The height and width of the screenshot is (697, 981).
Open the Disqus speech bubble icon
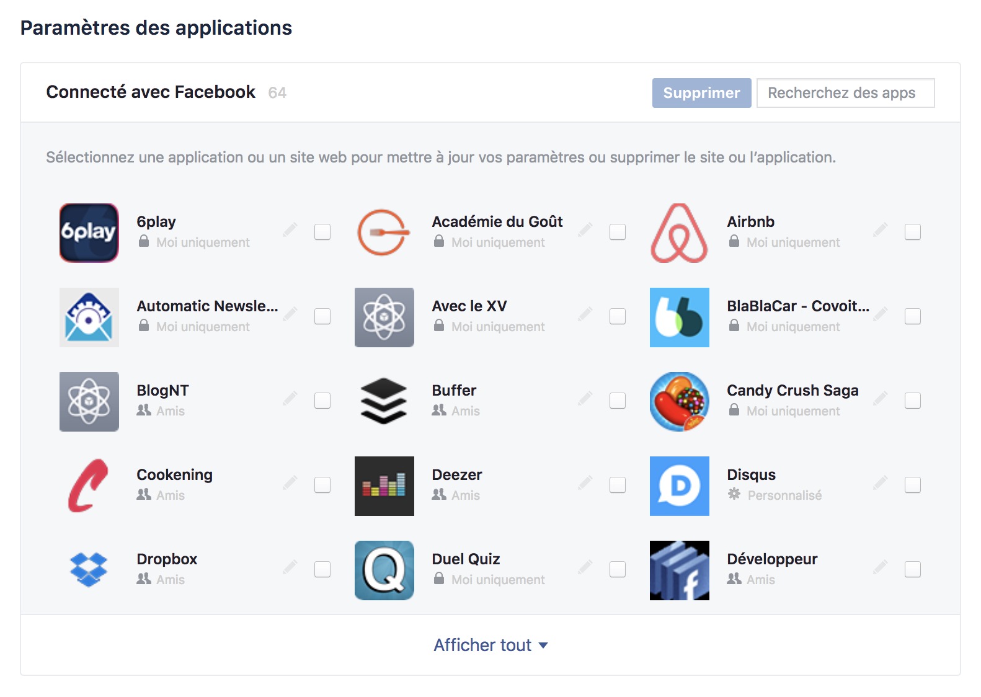tap(680, 486)
